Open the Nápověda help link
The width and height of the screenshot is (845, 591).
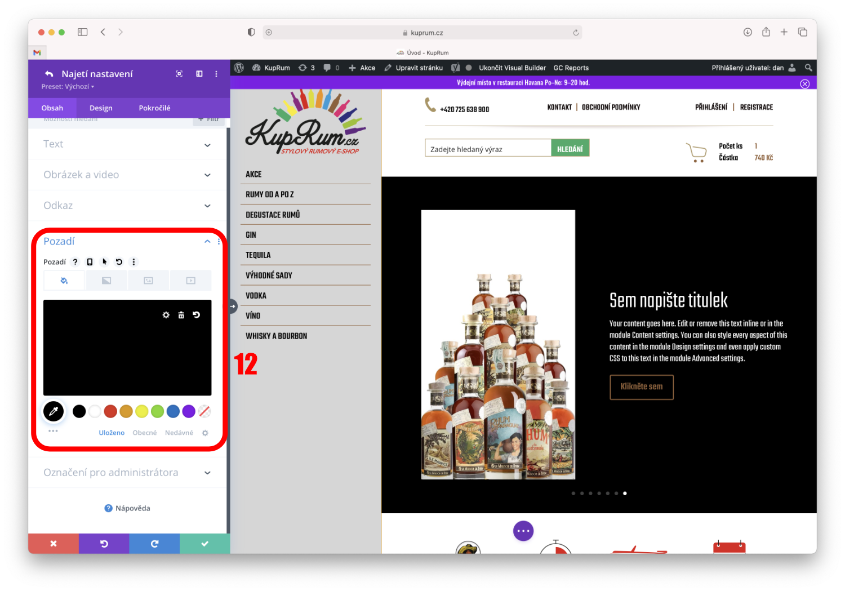[128, 508]
